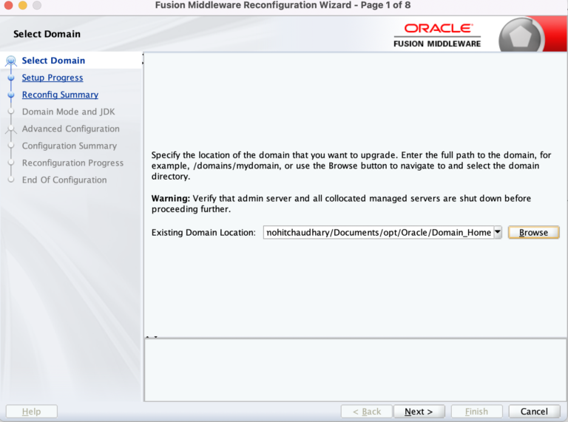Go to the Reconfig Summary step link
The height and width of the screenshot is (422, 568).
[60, 95]
